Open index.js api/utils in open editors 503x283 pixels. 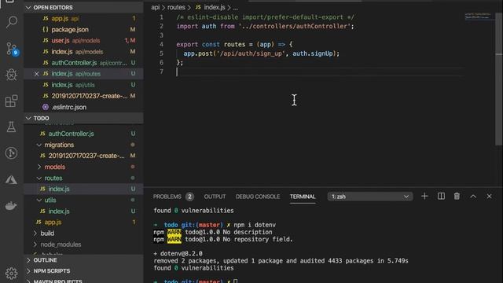click(x=83, y=85)
